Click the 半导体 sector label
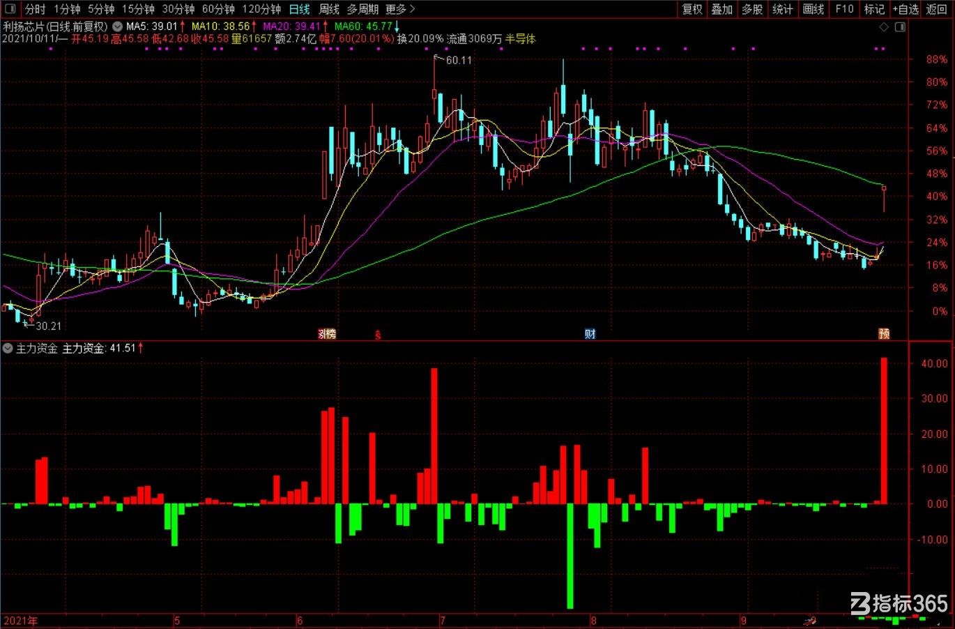Image resolution: width=955 pixels, height=629 pixels. coord(520,39)
